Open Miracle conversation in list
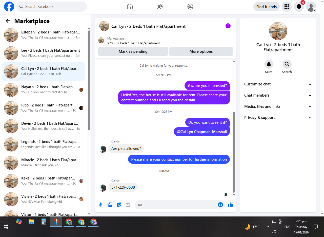 point(44,163)
